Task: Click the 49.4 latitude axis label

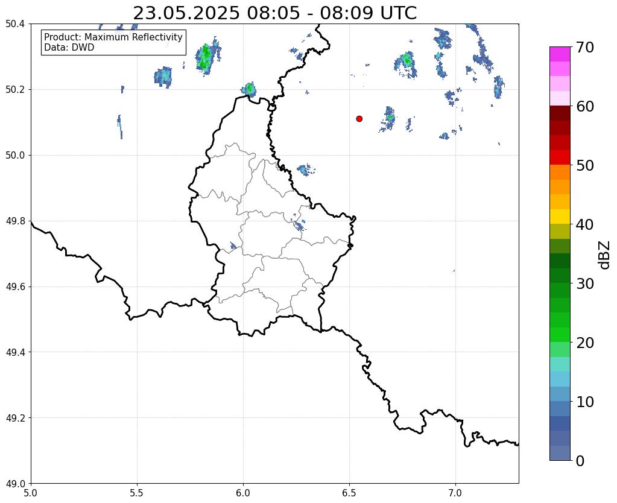Action: 15,352
